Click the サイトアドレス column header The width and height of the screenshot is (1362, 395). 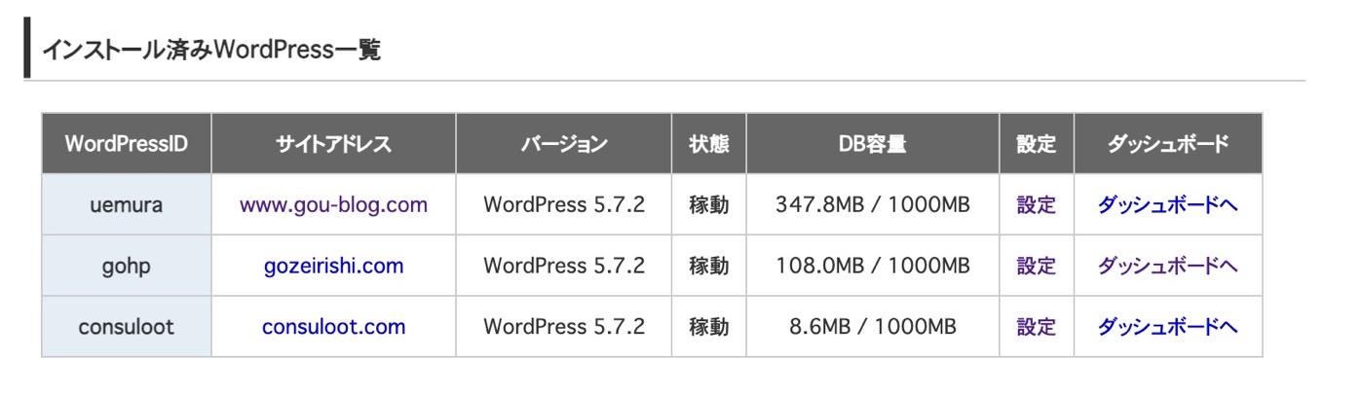click(x=333, y=144)
